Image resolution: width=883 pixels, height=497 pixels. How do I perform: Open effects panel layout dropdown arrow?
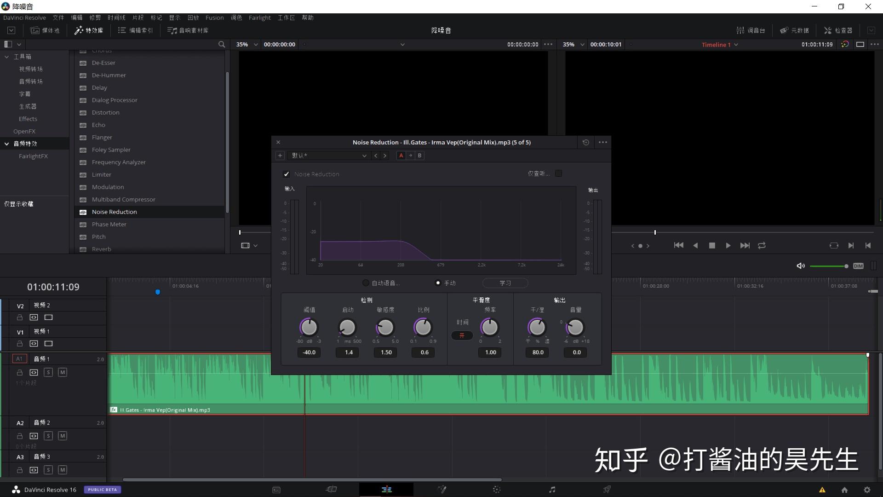19,45
